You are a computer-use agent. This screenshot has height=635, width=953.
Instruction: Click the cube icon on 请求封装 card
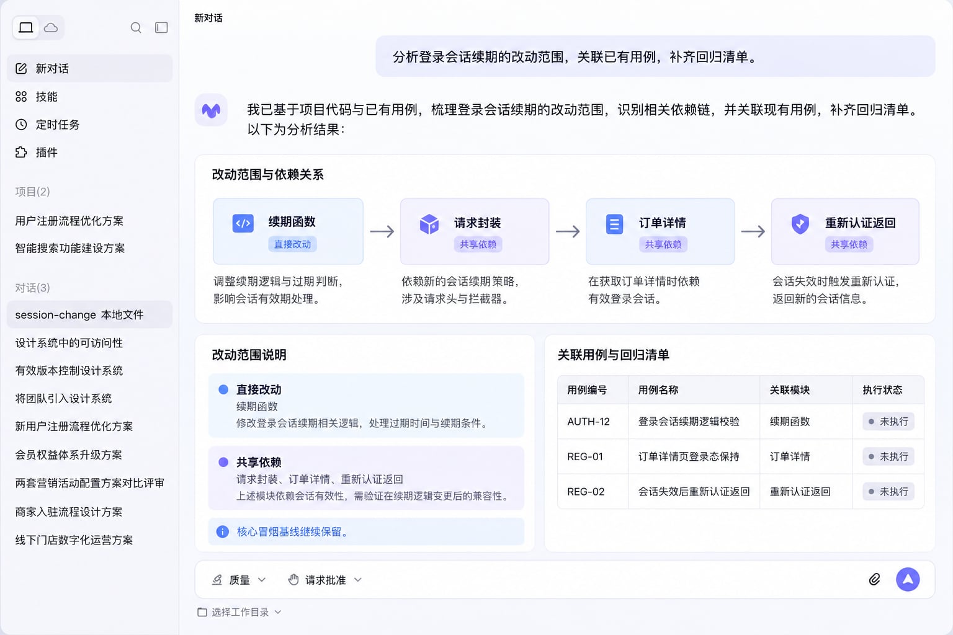429,224
